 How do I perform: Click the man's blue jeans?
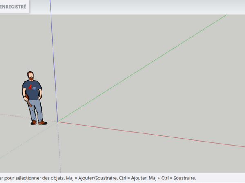click(x=36, y=108)
